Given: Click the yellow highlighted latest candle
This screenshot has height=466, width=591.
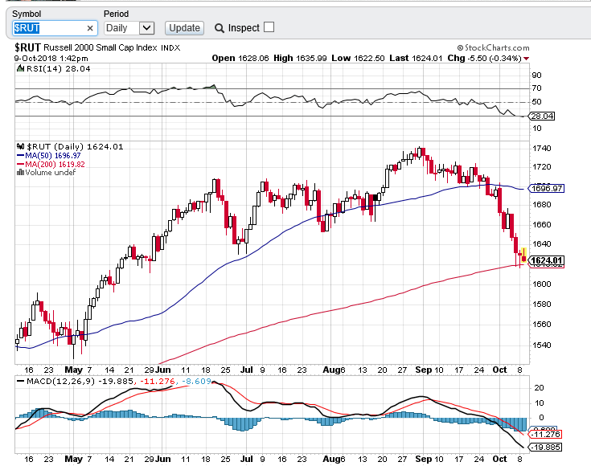Looking at the screenshot, I should (524, 255).
